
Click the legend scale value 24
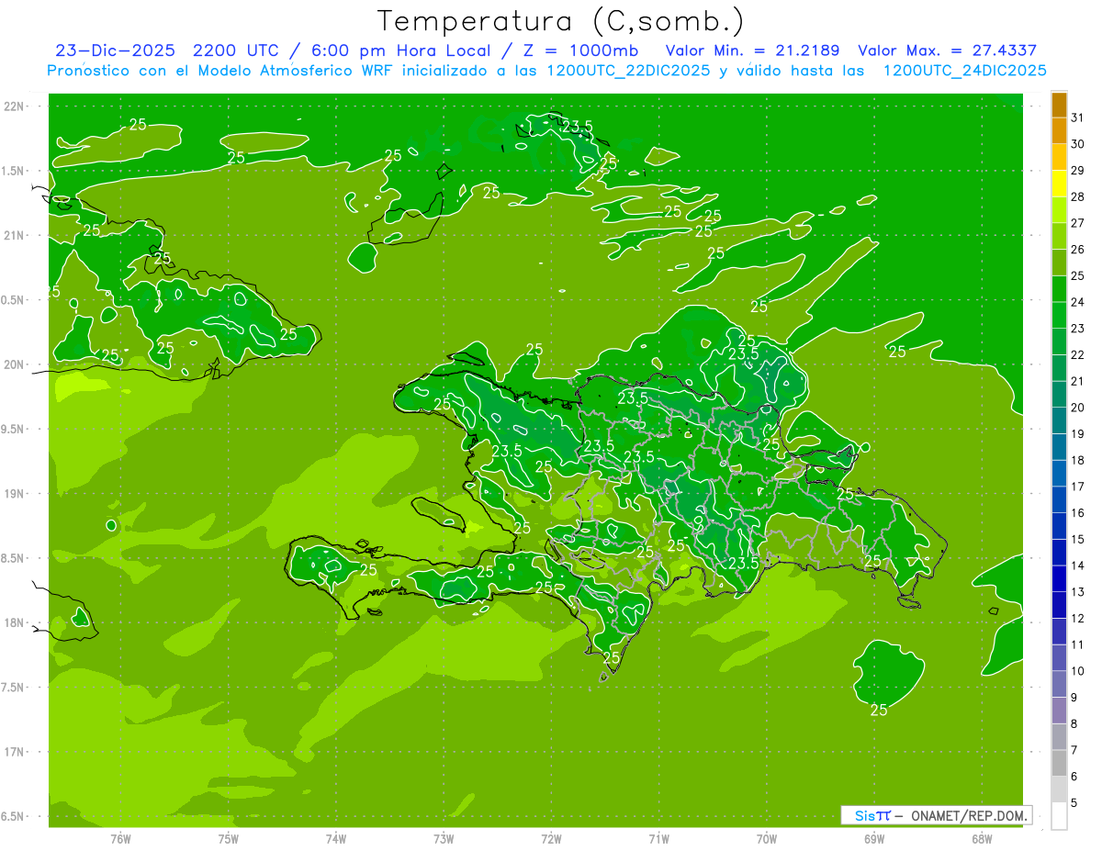pos(1077,302)
